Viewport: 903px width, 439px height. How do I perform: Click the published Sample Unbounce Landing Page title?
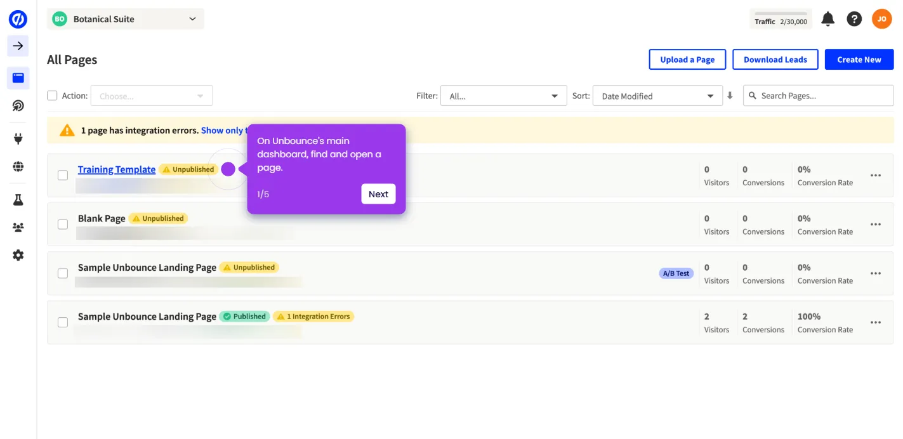pos(147,317)
